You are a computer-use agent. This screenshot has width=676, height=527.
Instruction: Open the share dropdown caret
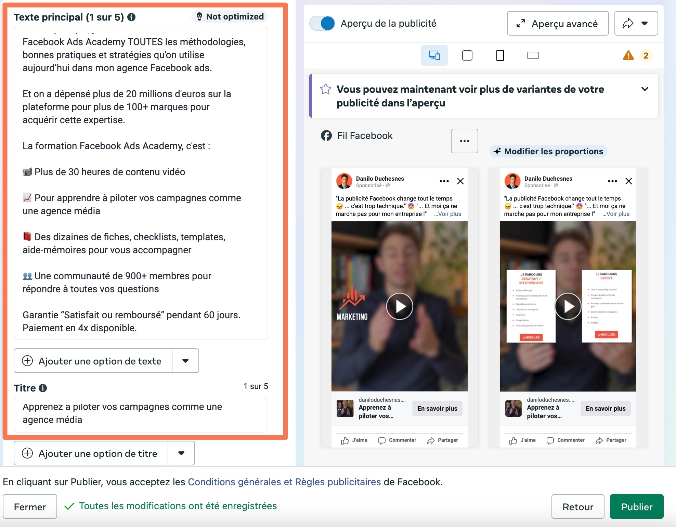pos(645,23)
